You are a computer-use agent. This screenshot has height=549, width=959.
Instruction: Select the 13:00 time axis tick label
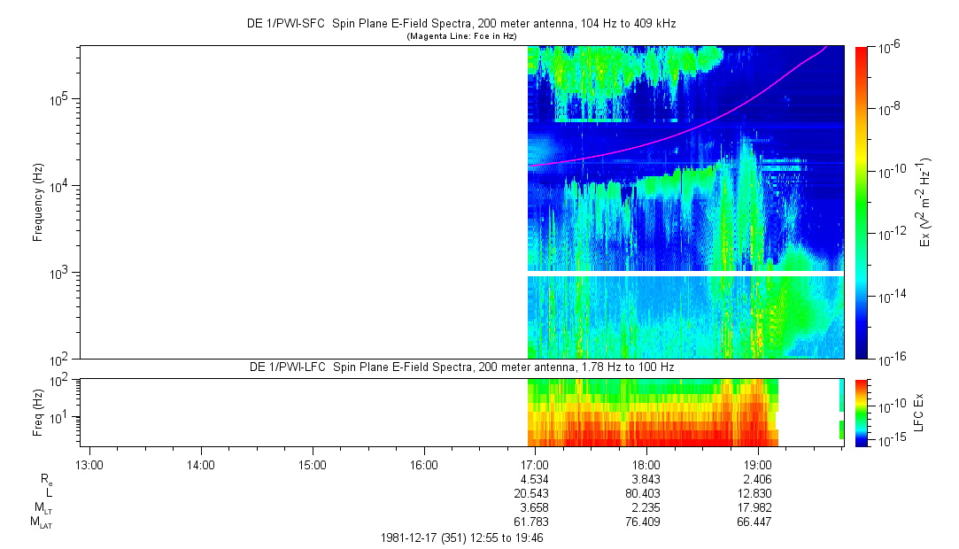89,464
